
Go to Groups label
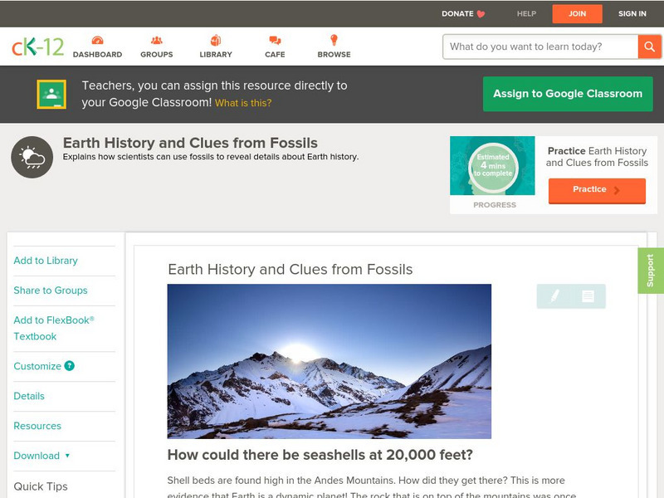point(157,54)
